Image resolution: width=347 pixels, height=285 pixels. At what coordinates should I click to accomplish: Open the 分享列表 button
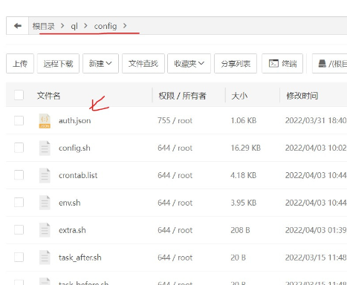[x=236, y=63]
